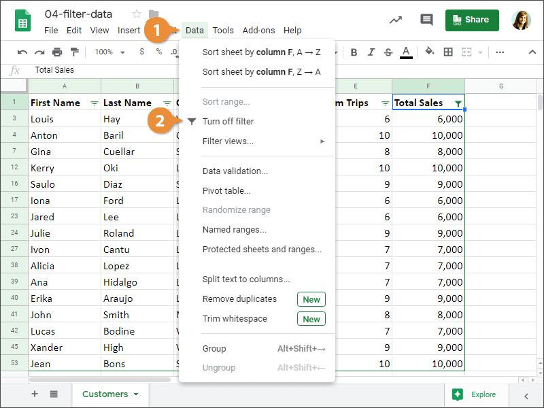Click the Strikethrough formatting icon
The width and height of the screenshot is (544, 408).
pos(388,52)
